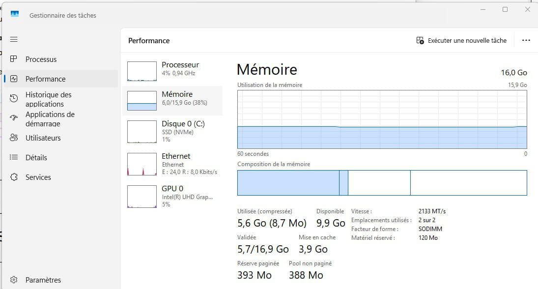The height and width of the screenshot is (289, 538).
Task: Open Paramètres gear icon
Action: click(14, 280)
